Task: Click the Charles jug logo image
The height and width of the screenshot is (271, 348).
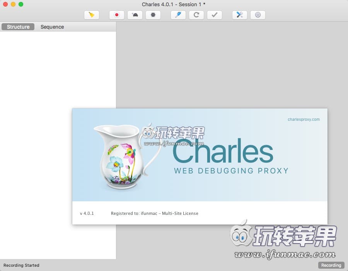Action: [128, 156]
